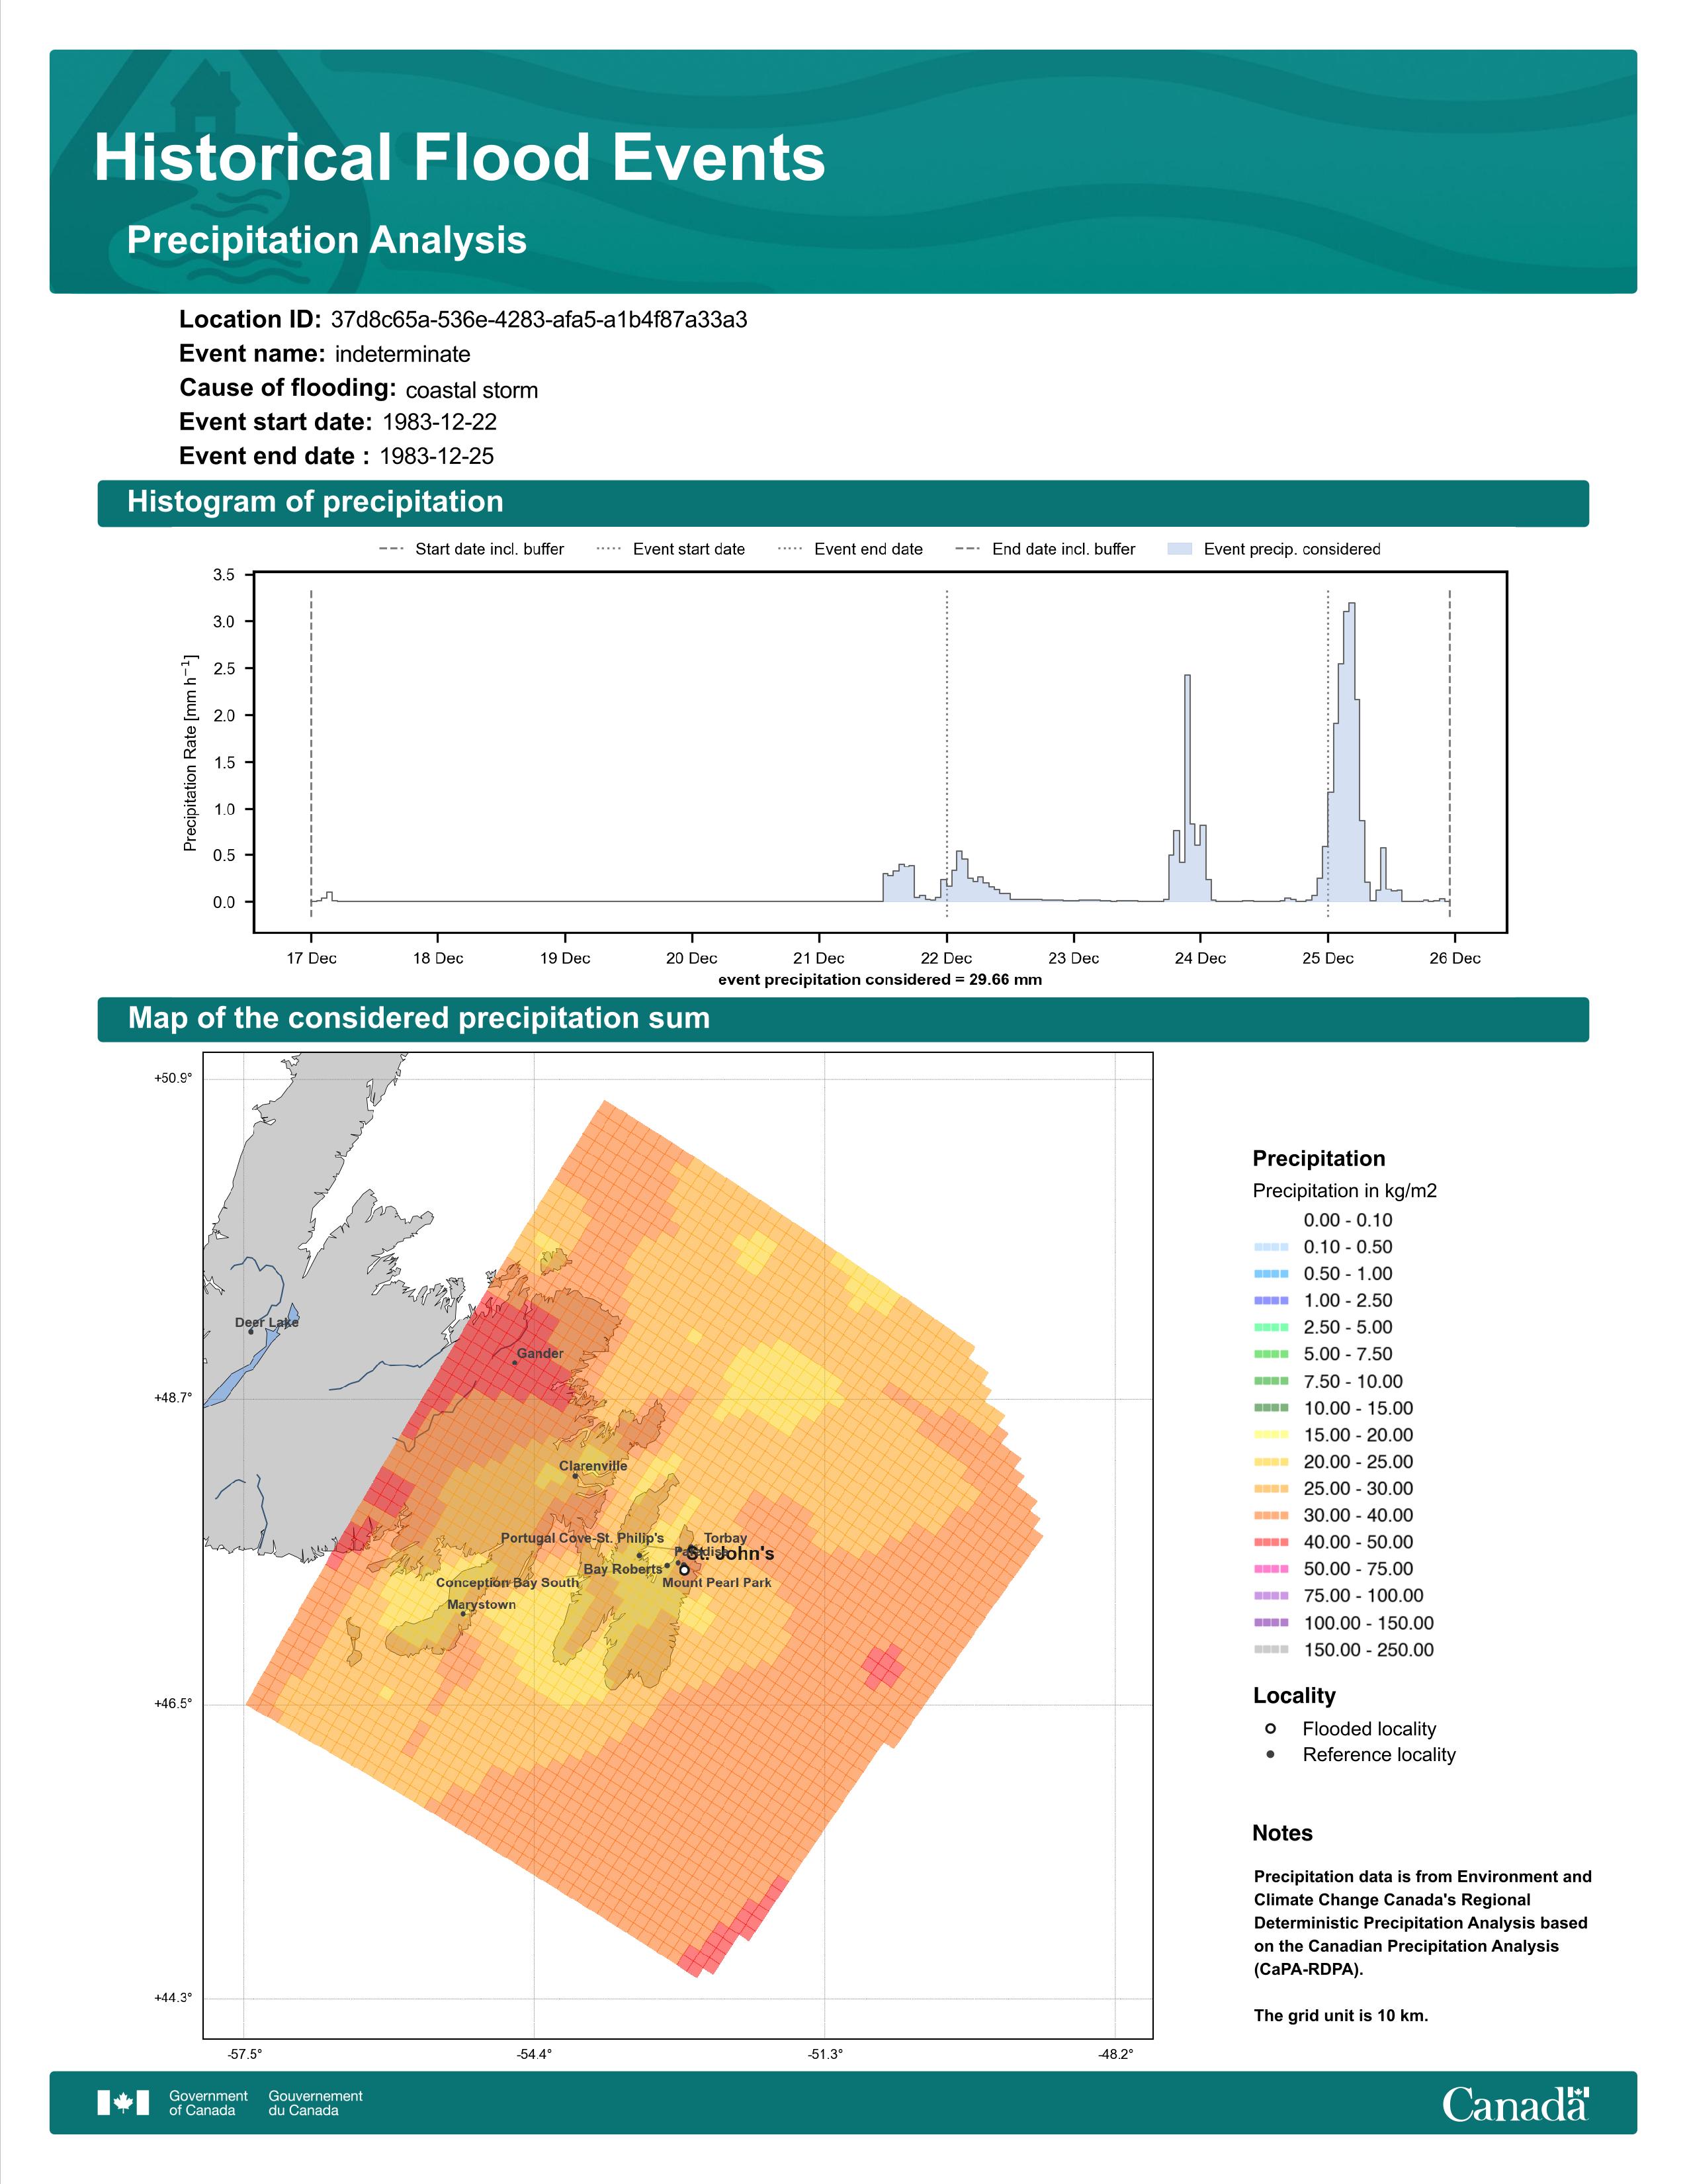Screen dimensions: 1687x2184
Task: Click the 25.00 - 30.00 precipitation swatch
Action: point(1272,1489)
